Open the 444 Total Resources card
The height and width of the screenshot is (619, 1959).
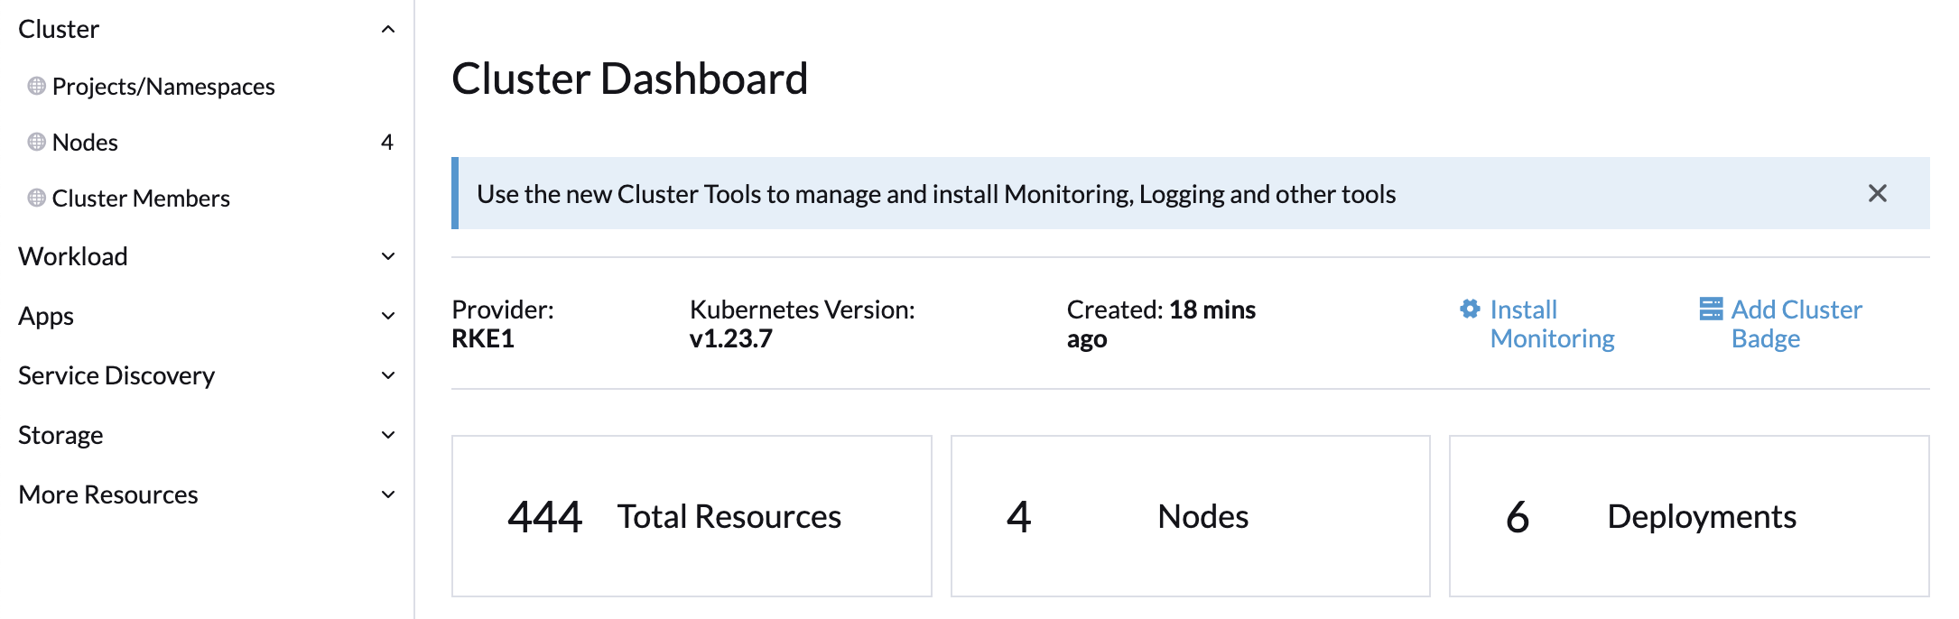click(692, 516)
